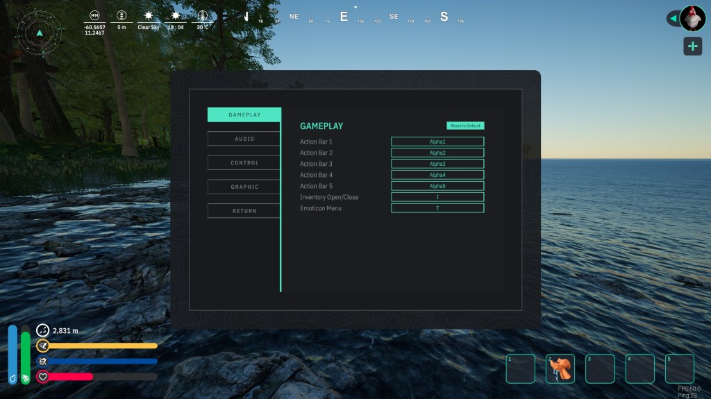Click the footsteps distance icon
711x399 pixels.
tap(42, 330)
